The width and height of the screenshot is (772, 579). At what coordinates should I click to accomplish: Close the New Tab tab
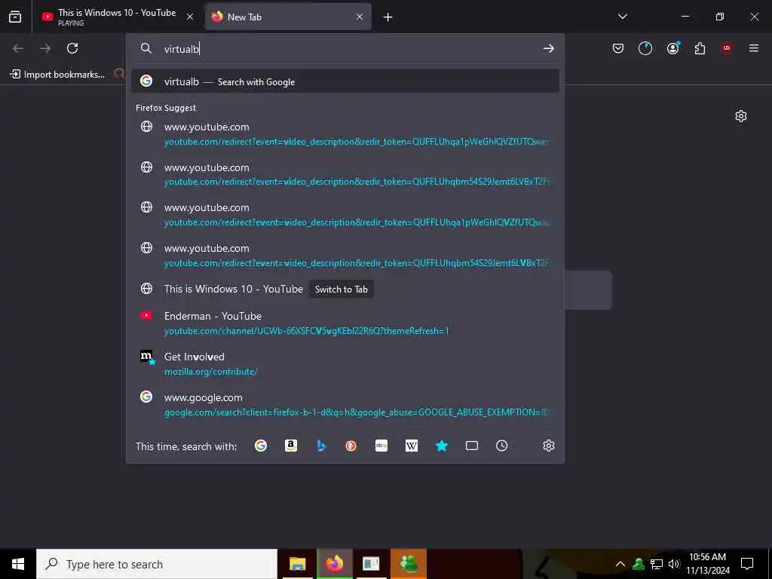[360, 17]
